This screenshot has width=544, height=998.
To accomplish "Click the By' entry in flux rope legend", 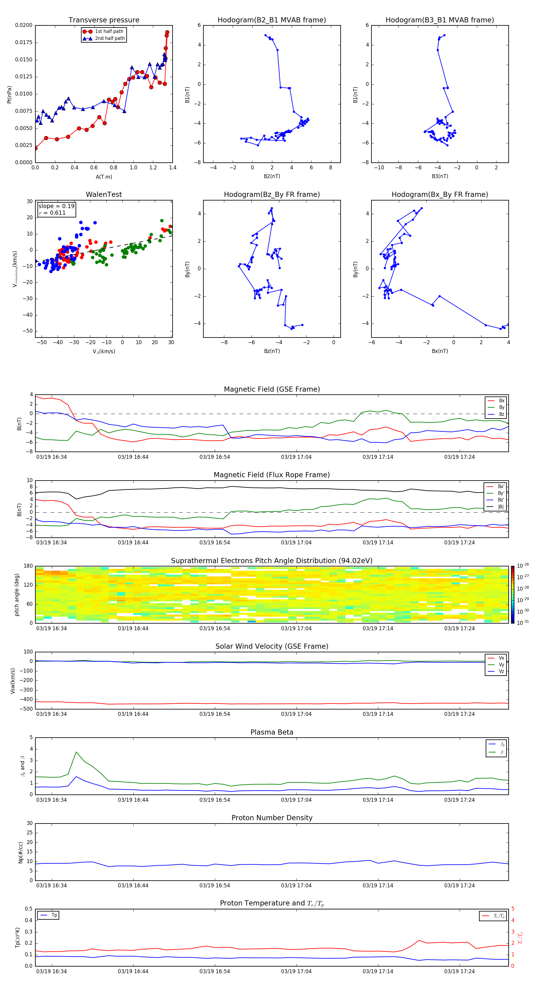I will pyautogui.click(x=496, y=493).
